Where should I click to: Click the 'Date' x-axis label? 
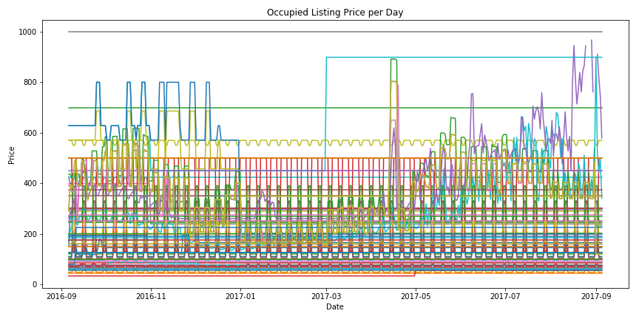[334, 306]
